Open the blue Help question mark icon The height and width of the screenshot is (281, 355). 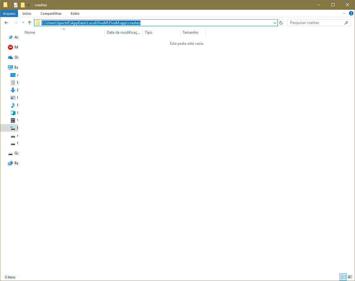(351, 13)
